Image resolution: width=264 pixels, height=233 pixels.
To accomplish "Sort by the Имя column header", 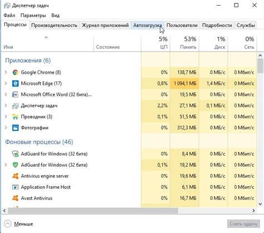I will [x=47, y=43].
